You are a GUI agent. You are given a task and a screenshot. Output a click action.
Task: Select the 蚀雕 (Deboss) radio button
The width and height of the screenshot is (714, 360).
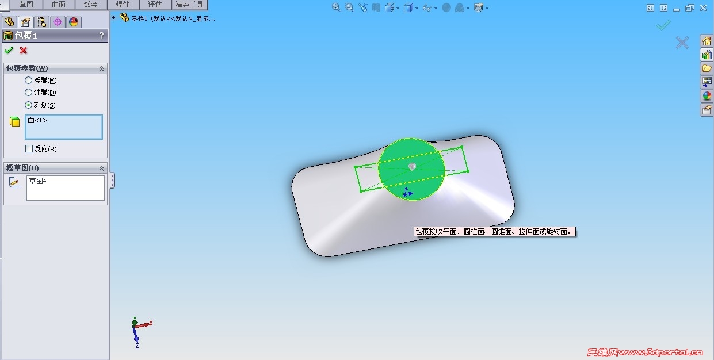(x=29, y=92)
